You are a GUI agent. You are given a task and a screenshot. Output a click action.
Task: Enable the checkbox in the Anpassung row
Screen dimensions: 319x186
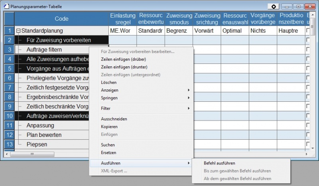[x=308, y=125]
